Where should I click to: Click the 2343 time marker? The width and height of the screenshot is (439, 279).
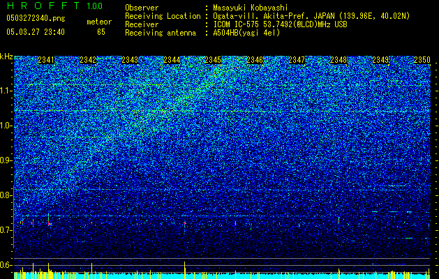tap(130, 60)
